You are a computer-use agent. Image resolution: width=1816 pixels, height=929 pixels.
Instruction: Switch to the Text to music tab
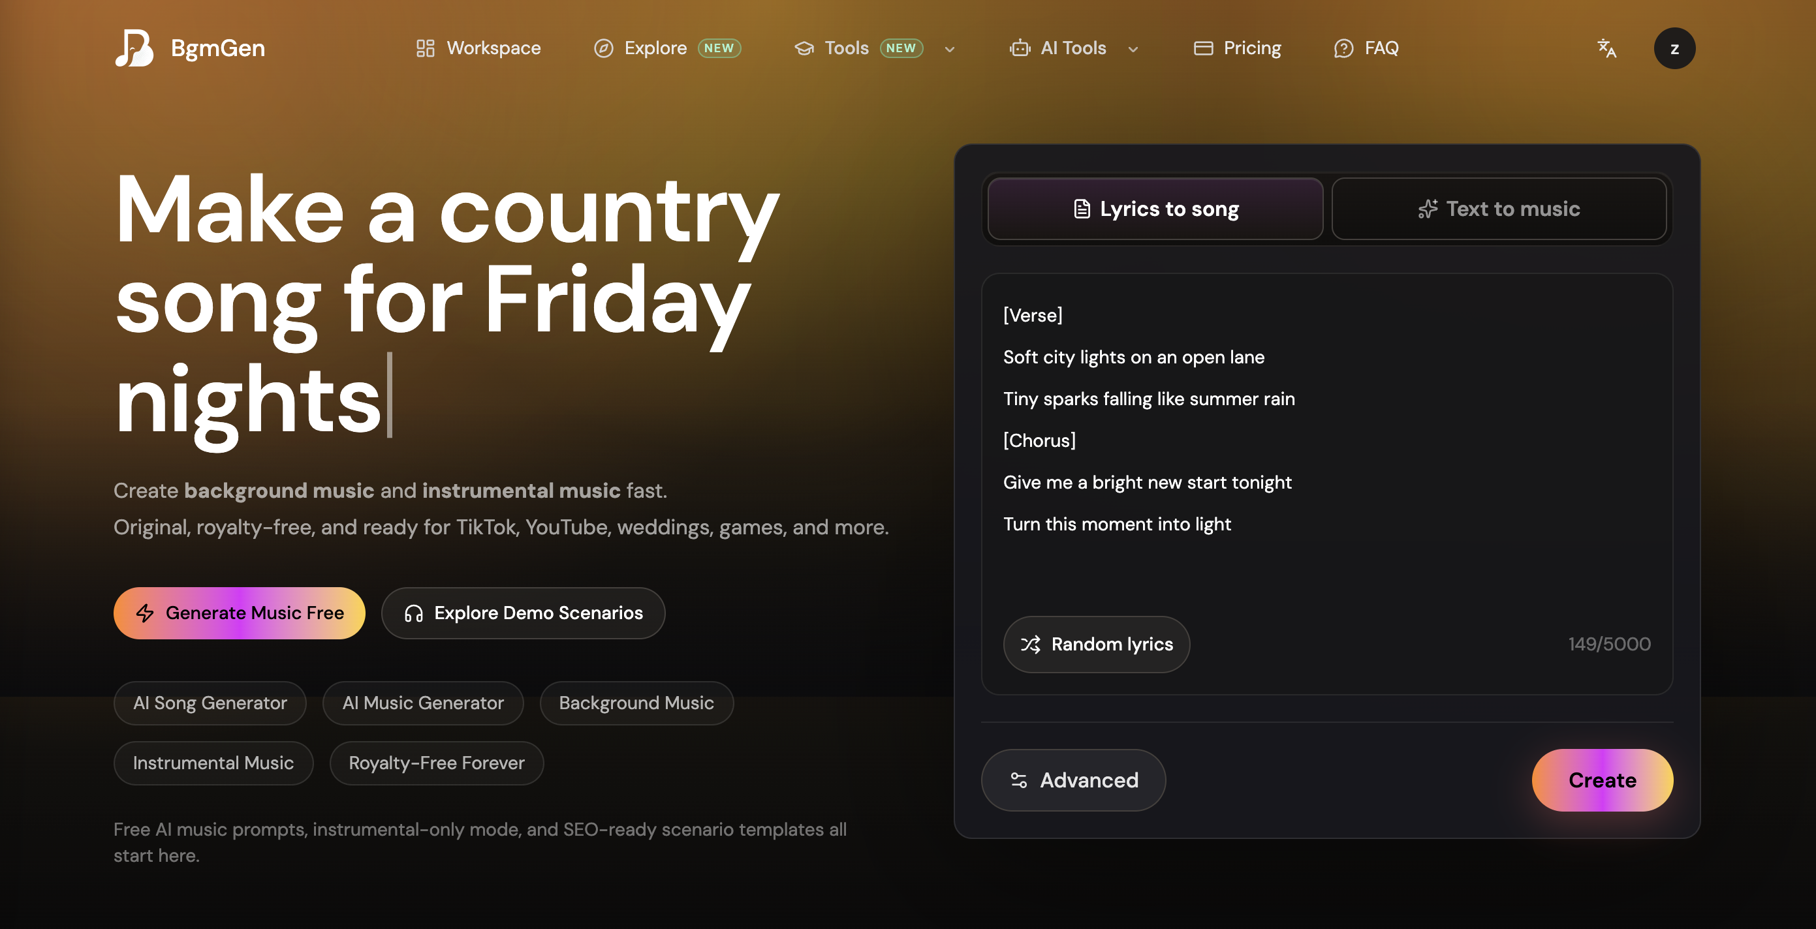(1499, 209)
